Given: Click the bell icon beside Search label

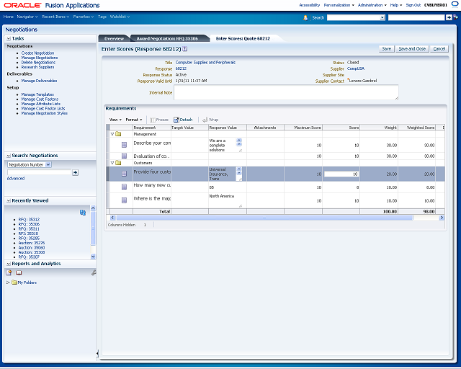Looking at the screenshot, I should 305,17.
